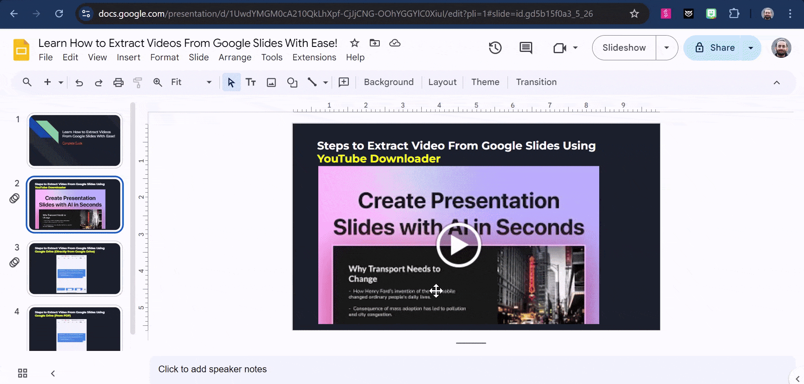Image resolution: width=804 pixels, height=384 pixels.
Task: Select the Shape tool
Action: click(x=292, y=82)
